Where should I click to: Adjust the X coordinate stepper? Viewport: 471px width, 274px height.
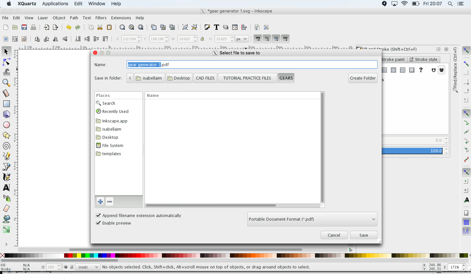[139, 39]
